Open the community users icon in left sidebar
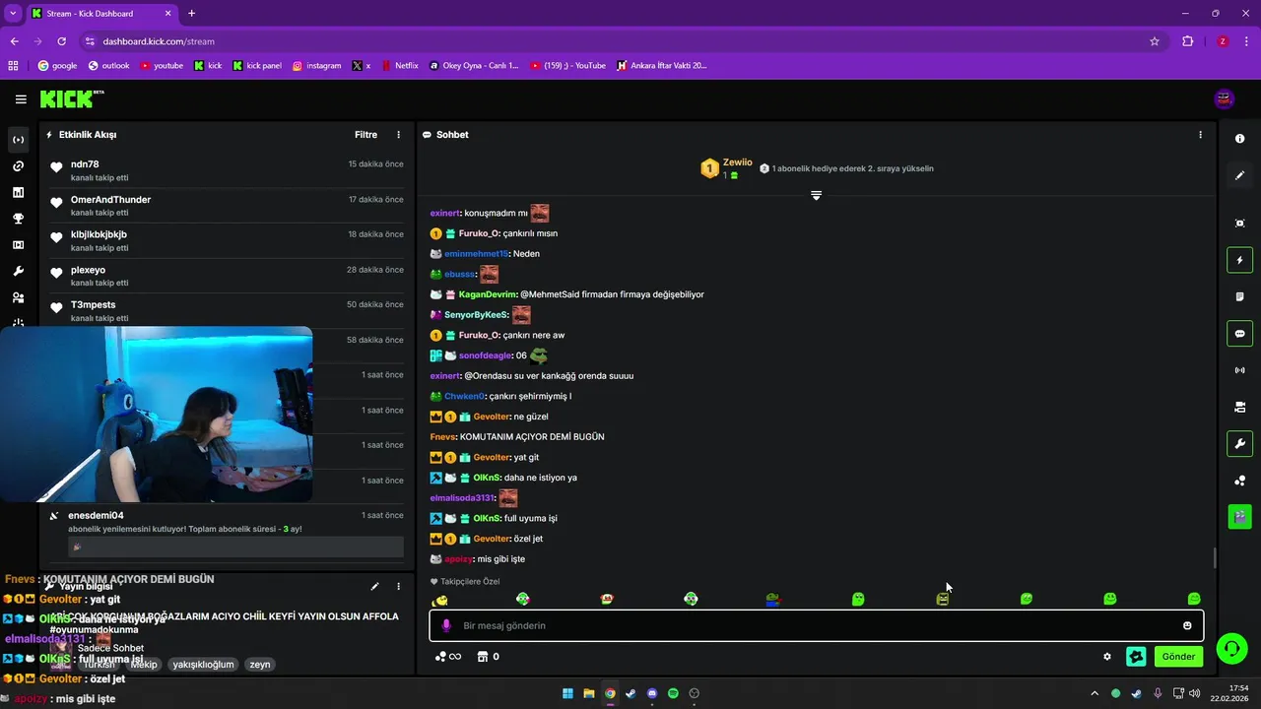1261x709 pixels. 18,297
